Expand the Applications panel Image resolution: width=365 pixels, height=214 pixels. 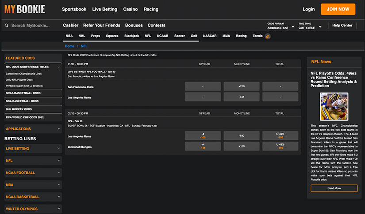[33, 129]
